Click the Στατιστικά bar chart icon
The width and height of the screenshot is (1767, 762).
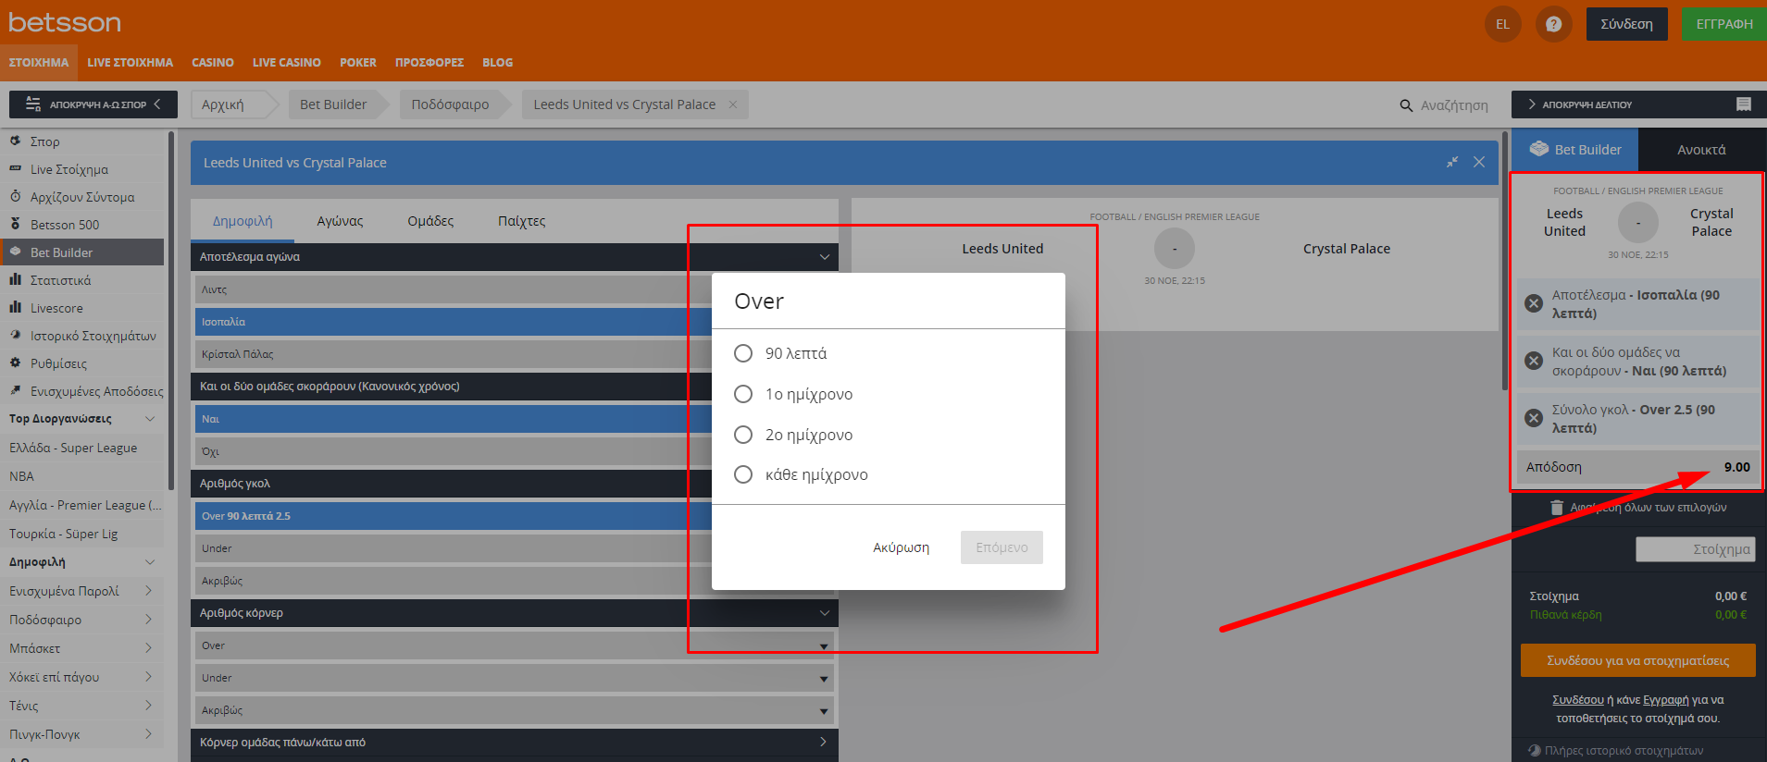pos(15,279)
